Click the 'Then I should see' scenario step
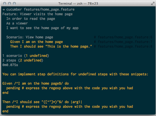156x116 pixels. coord(51,47)
